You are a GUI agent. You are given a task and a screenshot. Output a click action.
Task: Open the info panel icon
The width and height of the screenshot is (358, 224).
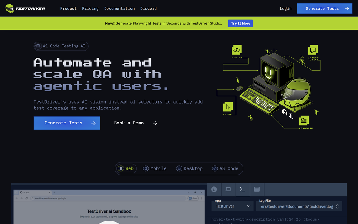tap(214, 189)
